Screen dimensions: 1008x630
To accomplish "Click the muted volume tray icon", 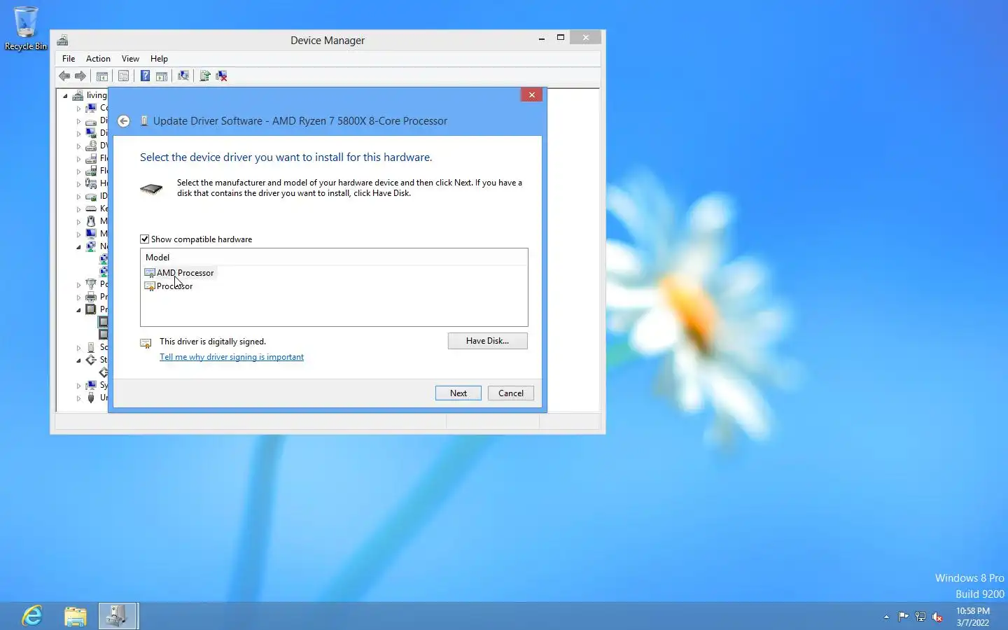I will tap(938, 617).
